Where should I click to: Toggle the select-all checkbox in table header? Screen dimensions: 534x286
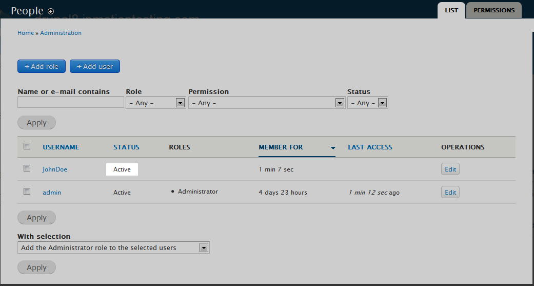click(x=27, y=146)
